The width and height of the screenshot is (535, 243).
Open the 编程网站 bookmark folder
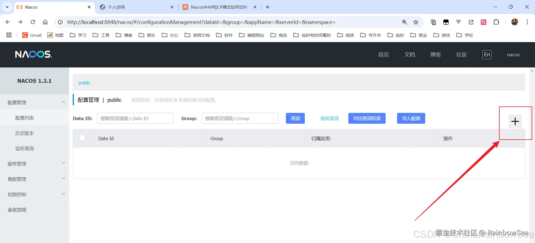pyautogui.click(x=252, y=35)
